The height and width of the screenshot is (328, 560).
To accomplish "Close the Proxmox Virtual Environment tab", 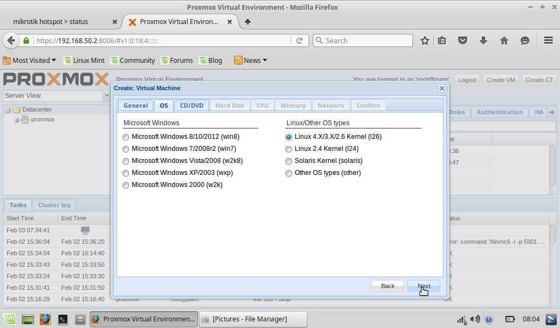I will tap(230, 22).
